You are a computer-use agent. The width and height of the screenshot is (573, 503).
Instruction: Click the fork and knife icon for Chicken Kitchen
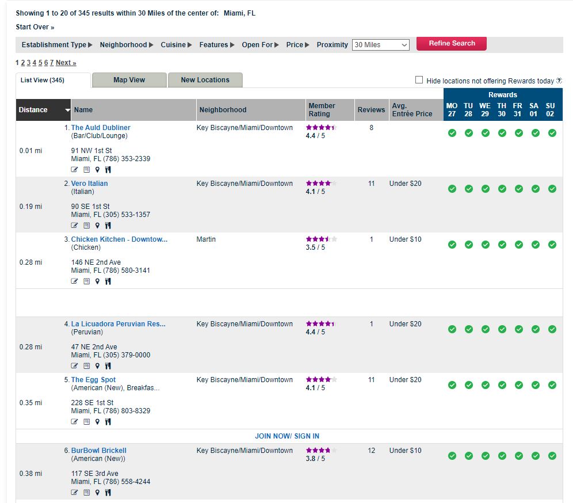(x=108, y=281)
